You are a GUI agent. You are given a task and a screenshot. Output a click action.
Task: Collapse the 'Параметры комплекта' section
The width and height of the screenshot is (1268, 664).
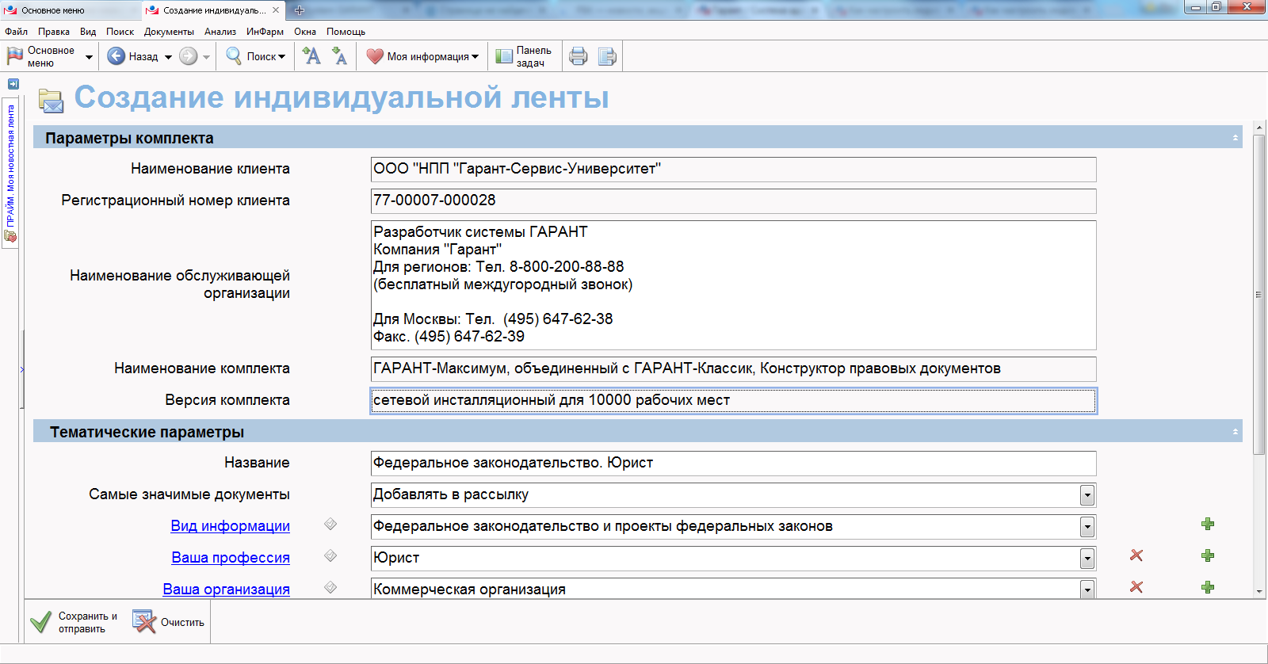1235,138
